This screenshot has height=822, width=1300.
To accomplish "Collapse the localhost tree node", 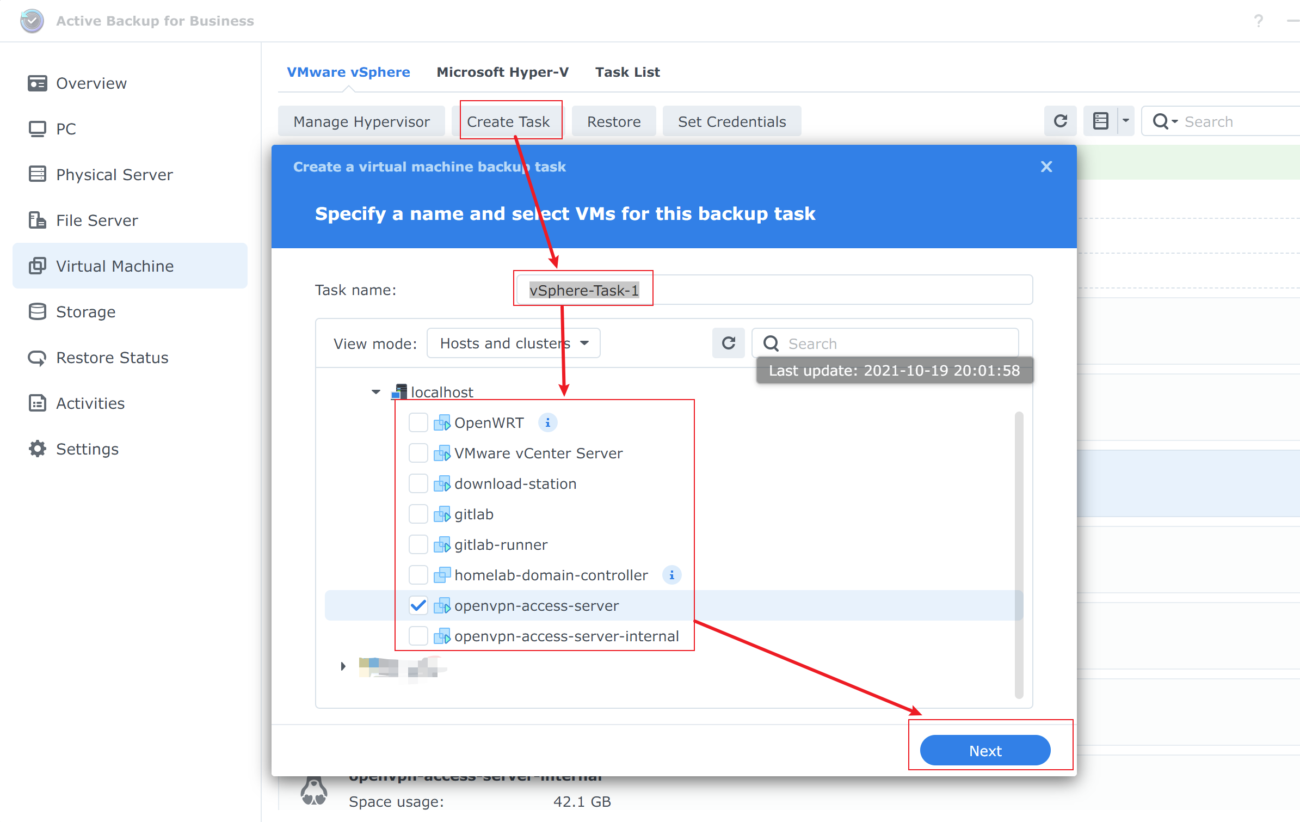I will (x=375, y=392).
